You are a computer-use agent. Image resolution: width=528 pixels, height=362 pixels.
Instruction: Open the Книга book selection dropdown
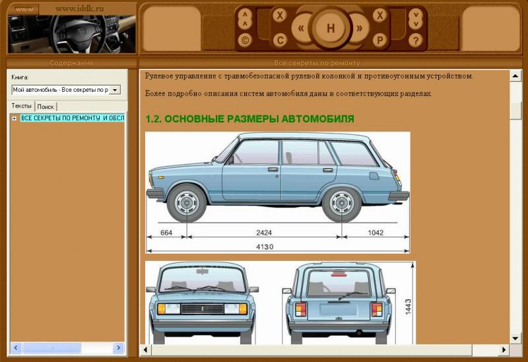click(115, 90)
